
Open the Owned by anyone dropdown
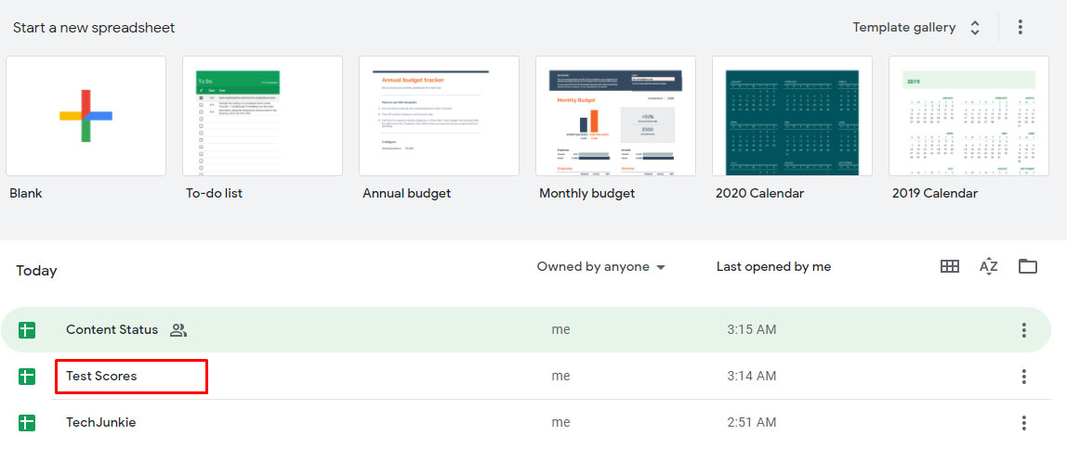click(x=600, y=267)
